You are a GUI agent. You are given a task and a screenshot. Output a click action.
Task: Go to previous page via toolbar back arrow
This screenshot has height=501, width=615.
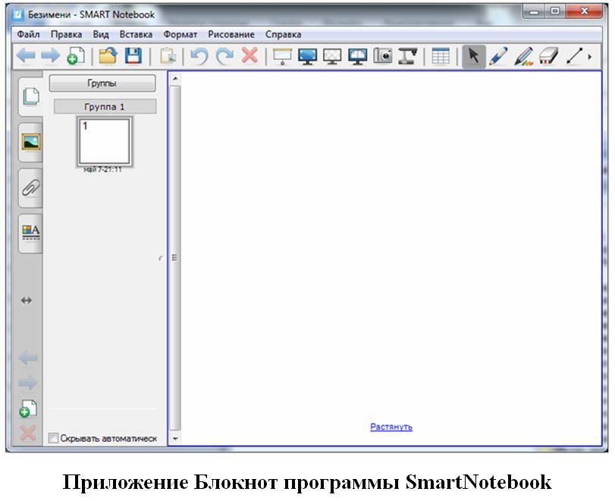point(26,55)
